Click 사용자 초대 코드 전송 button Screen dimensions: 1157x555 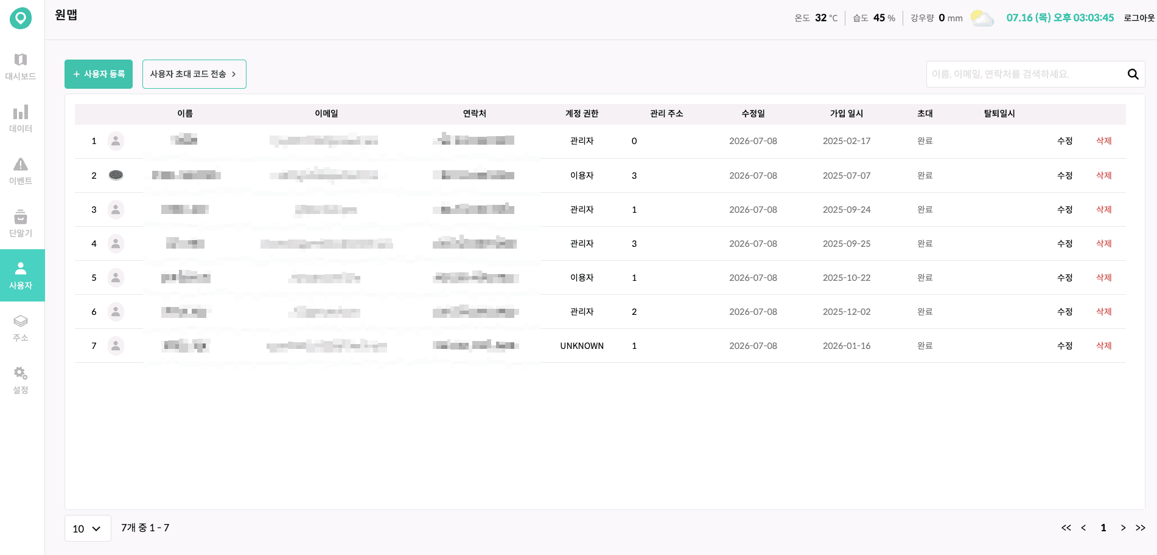click(194, 74)
